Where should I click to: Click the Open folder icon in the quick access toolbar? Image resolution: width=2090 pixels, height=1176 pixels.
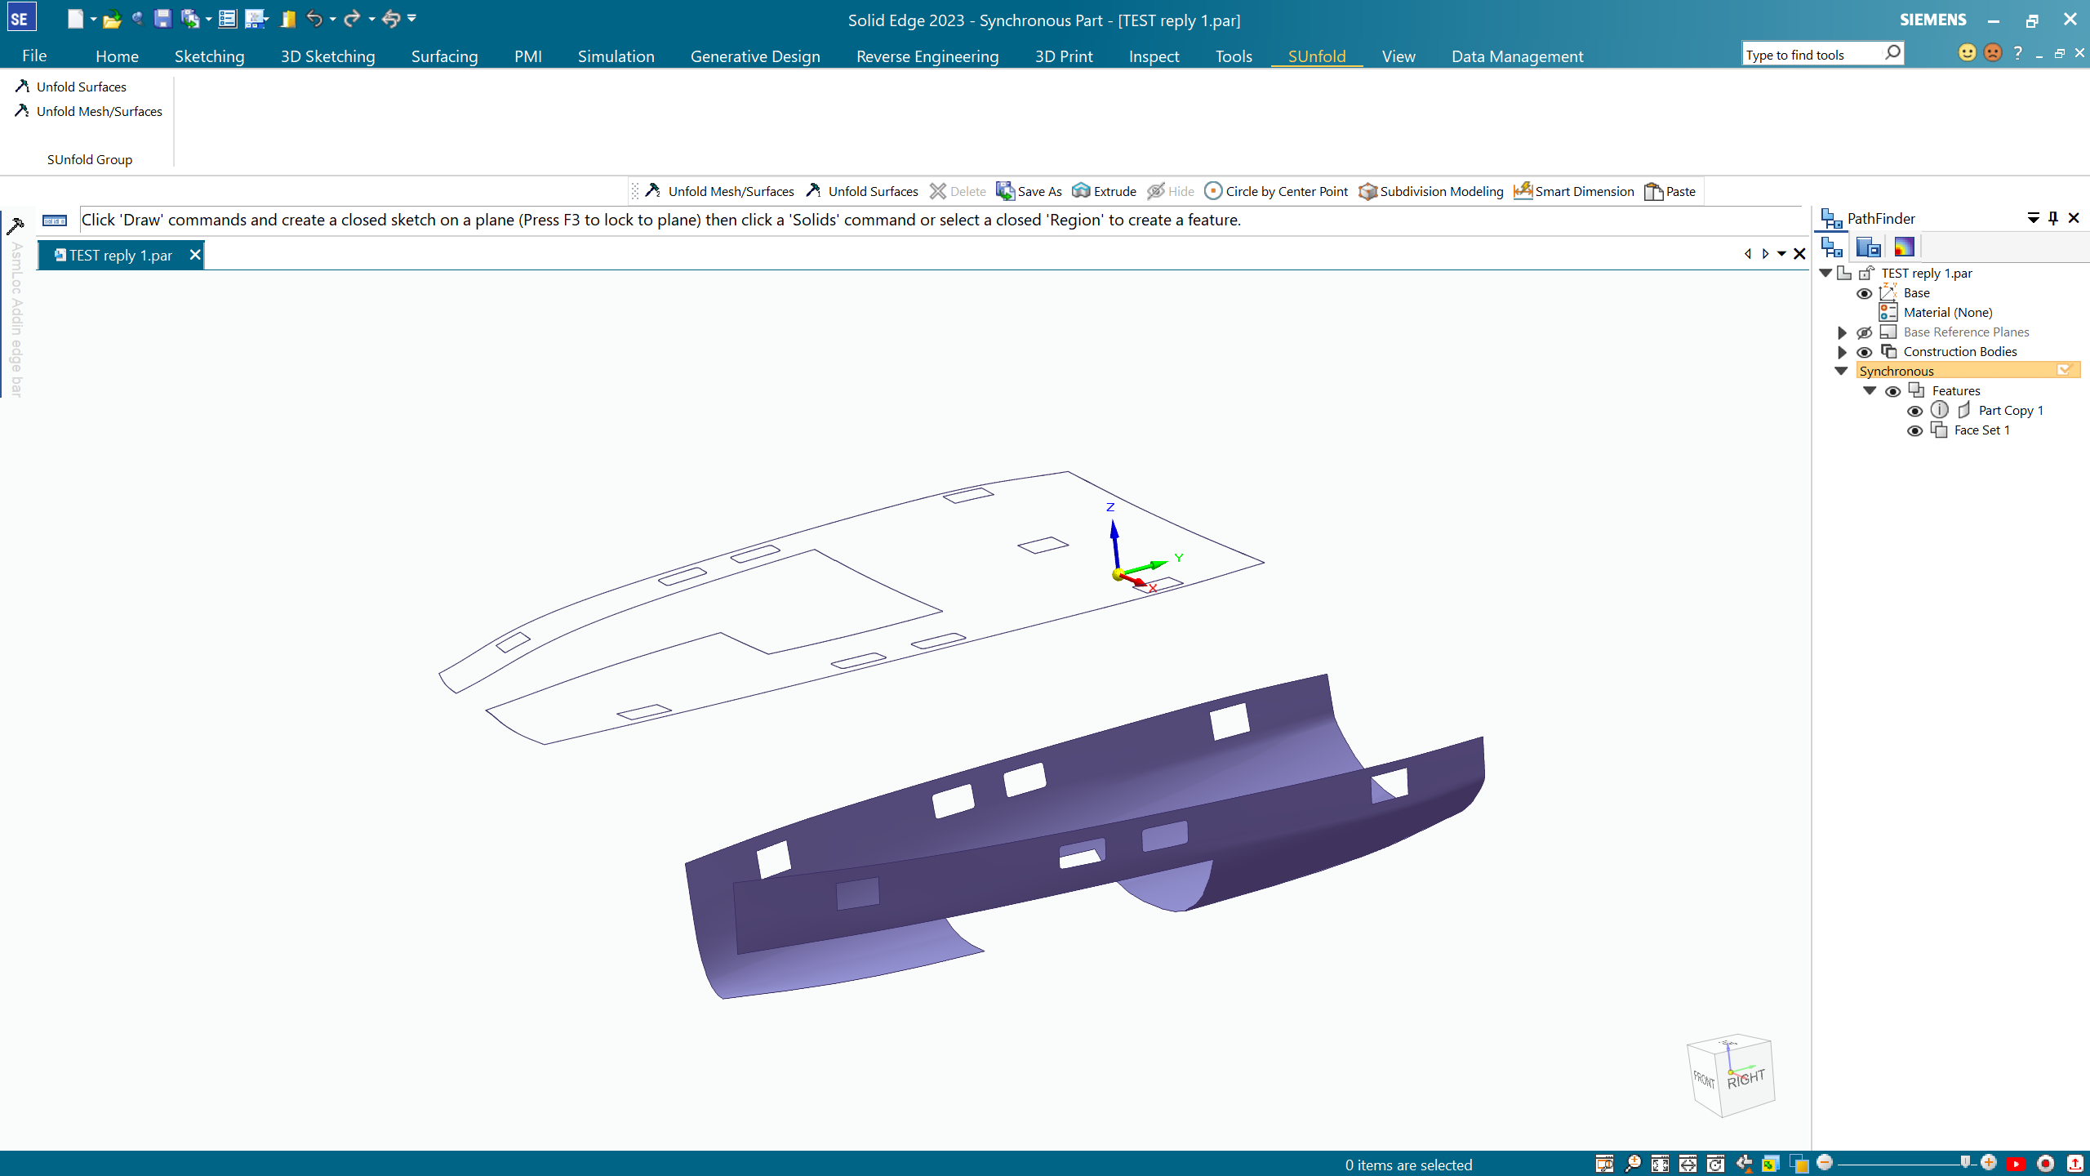112,19
